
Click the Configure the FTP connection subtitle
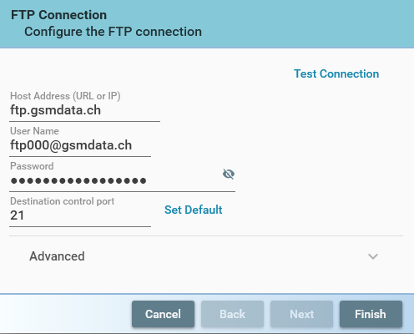(x=113, y=32)
